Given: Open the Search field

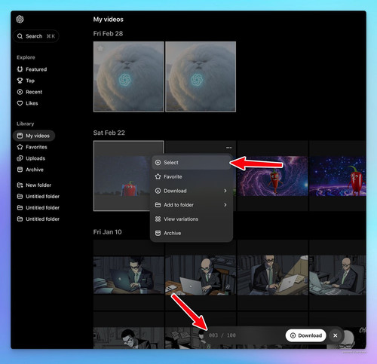Looking at the screenshot, I should click(35, 36).
